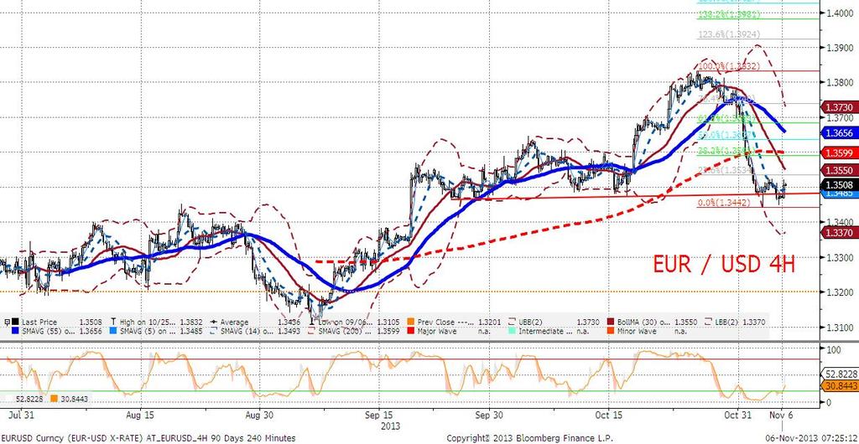Select the orange Prev Close legend swatch
Viewport: 859px width, 444px height.
tap(410, 322)
